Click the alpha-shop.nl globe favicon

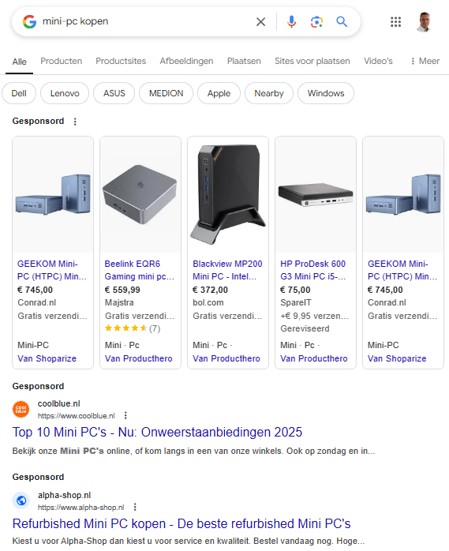point(21,500)
